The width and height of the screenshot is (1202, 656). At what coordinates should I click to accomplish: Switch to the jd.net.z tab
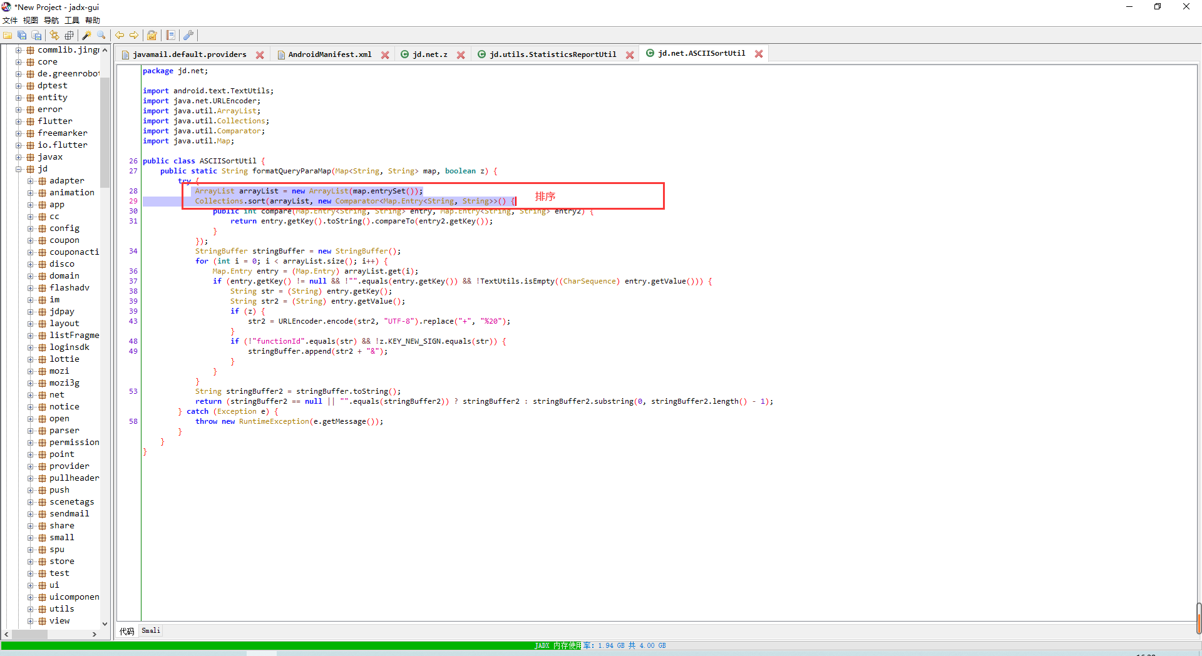[430, 54]
